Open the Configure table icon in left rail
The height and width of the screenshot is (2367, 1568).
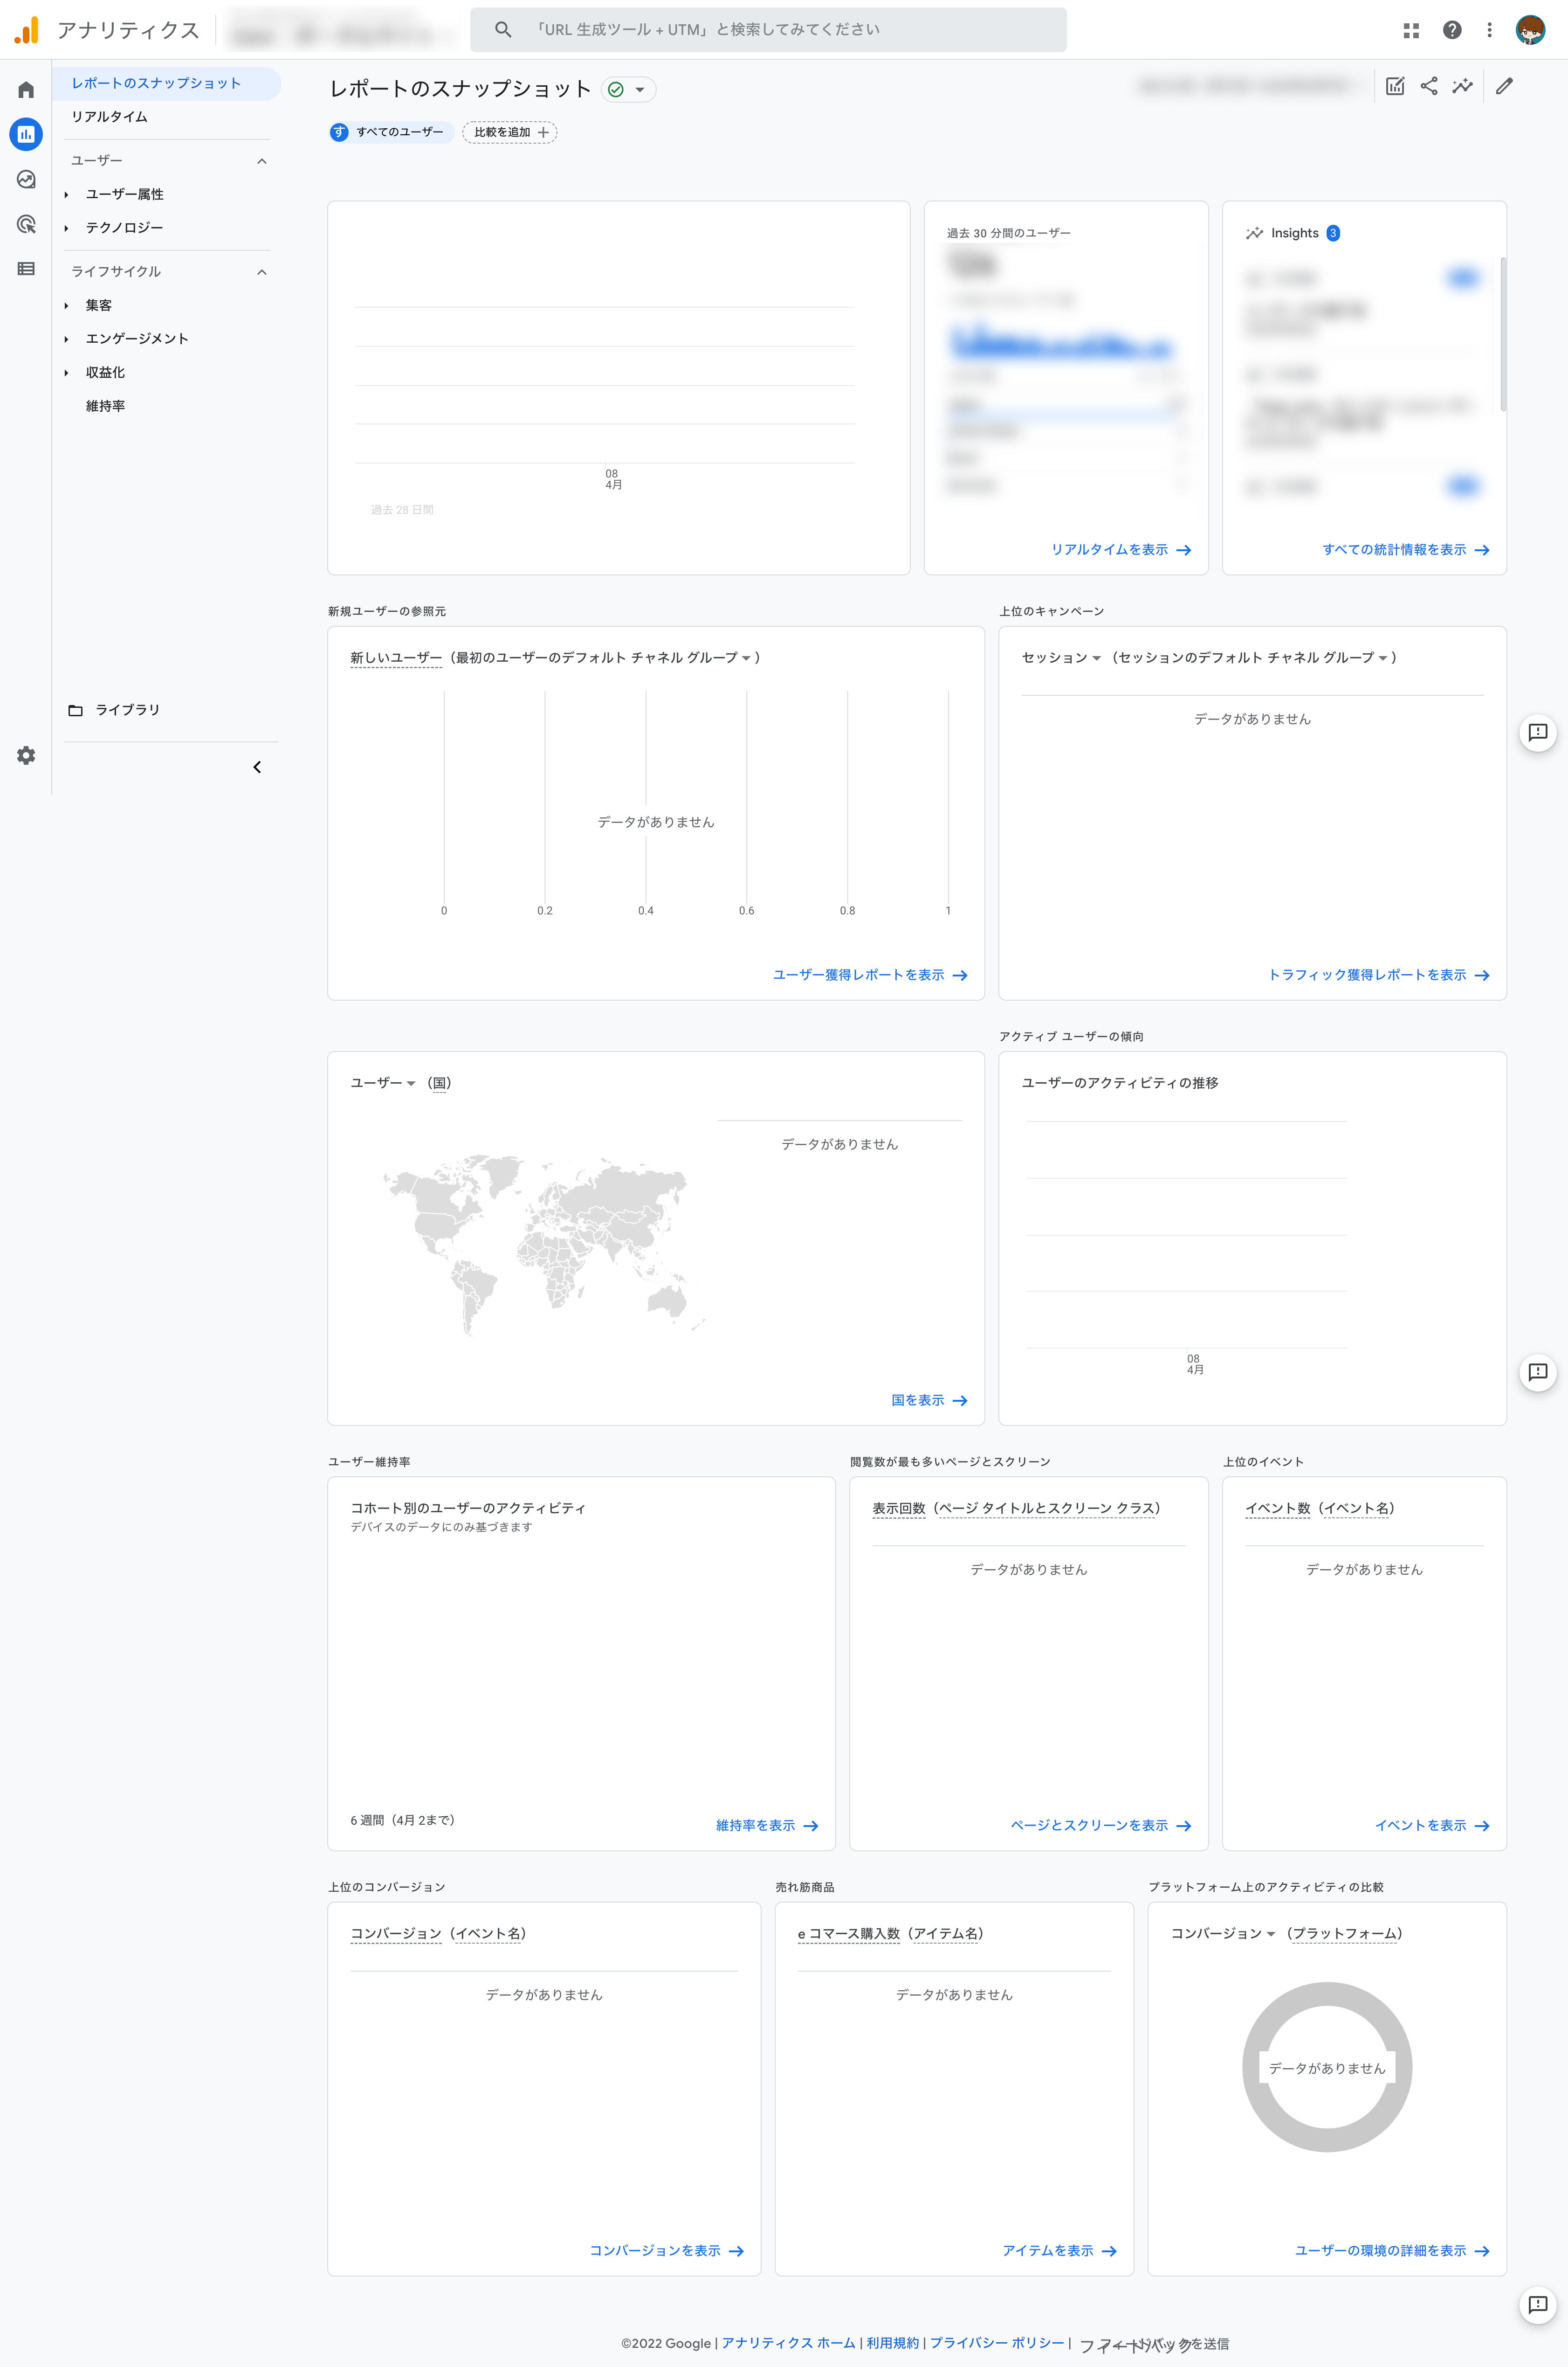point(26,268)
